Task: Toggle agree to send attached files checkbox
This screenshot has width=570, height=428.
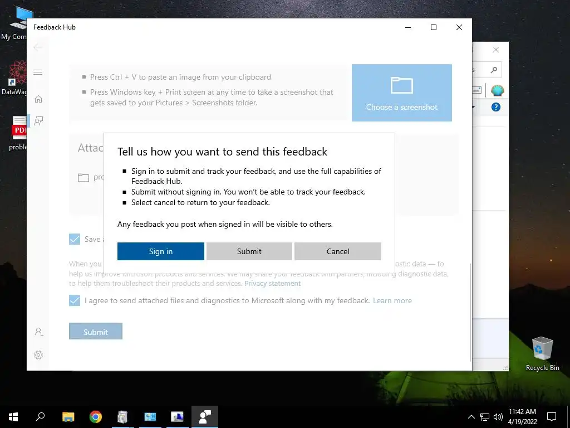Action: pos(75,300)
